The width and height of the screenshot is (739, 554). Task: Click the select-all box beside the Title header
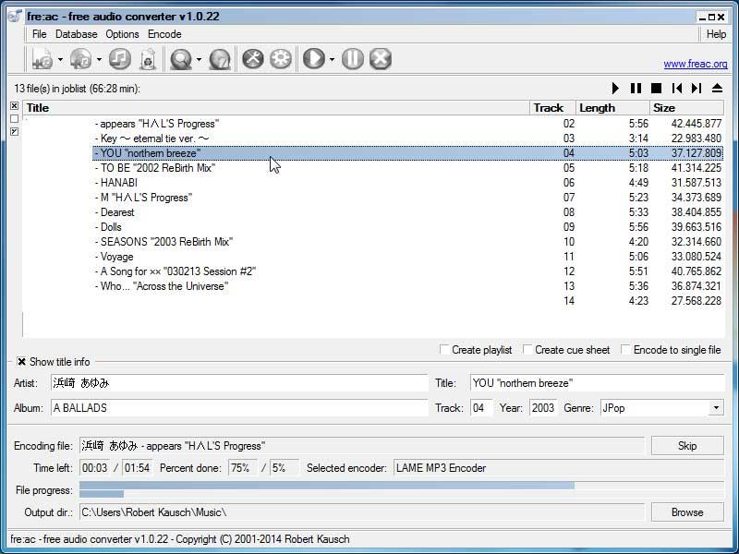(14, 105)
